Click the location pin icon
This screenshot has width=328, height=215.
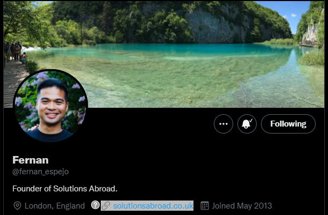pos(17,206)
